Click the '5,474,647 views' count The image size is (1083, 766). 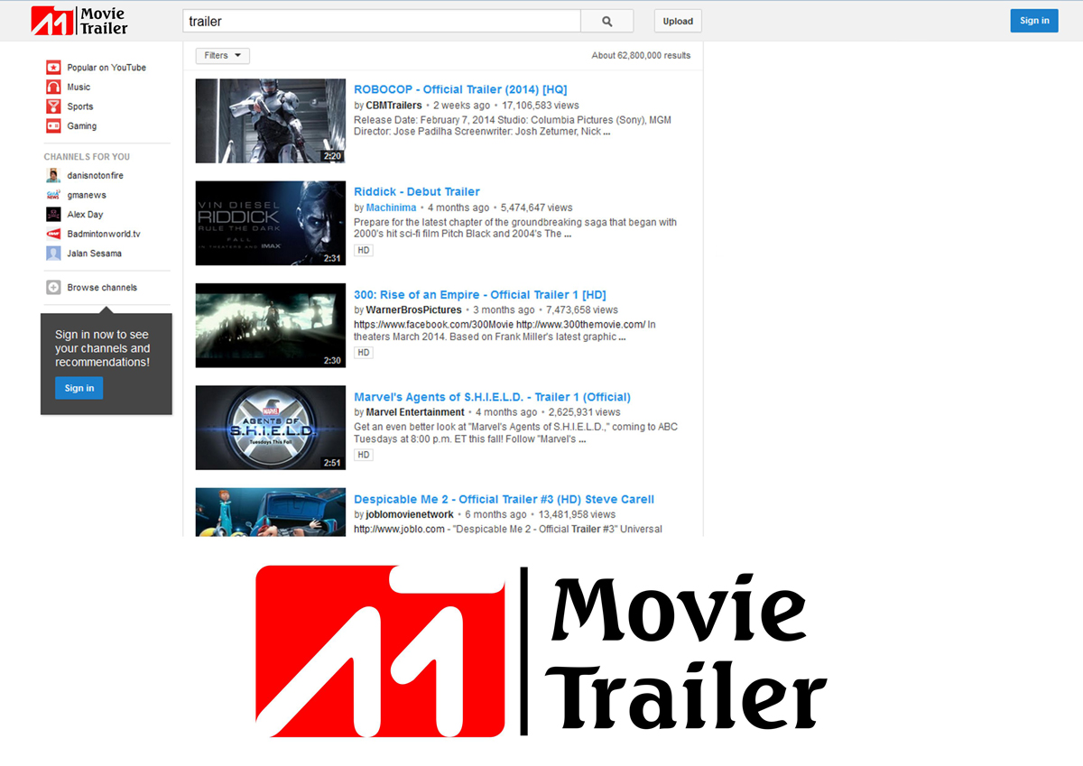[x=537, y=208]
